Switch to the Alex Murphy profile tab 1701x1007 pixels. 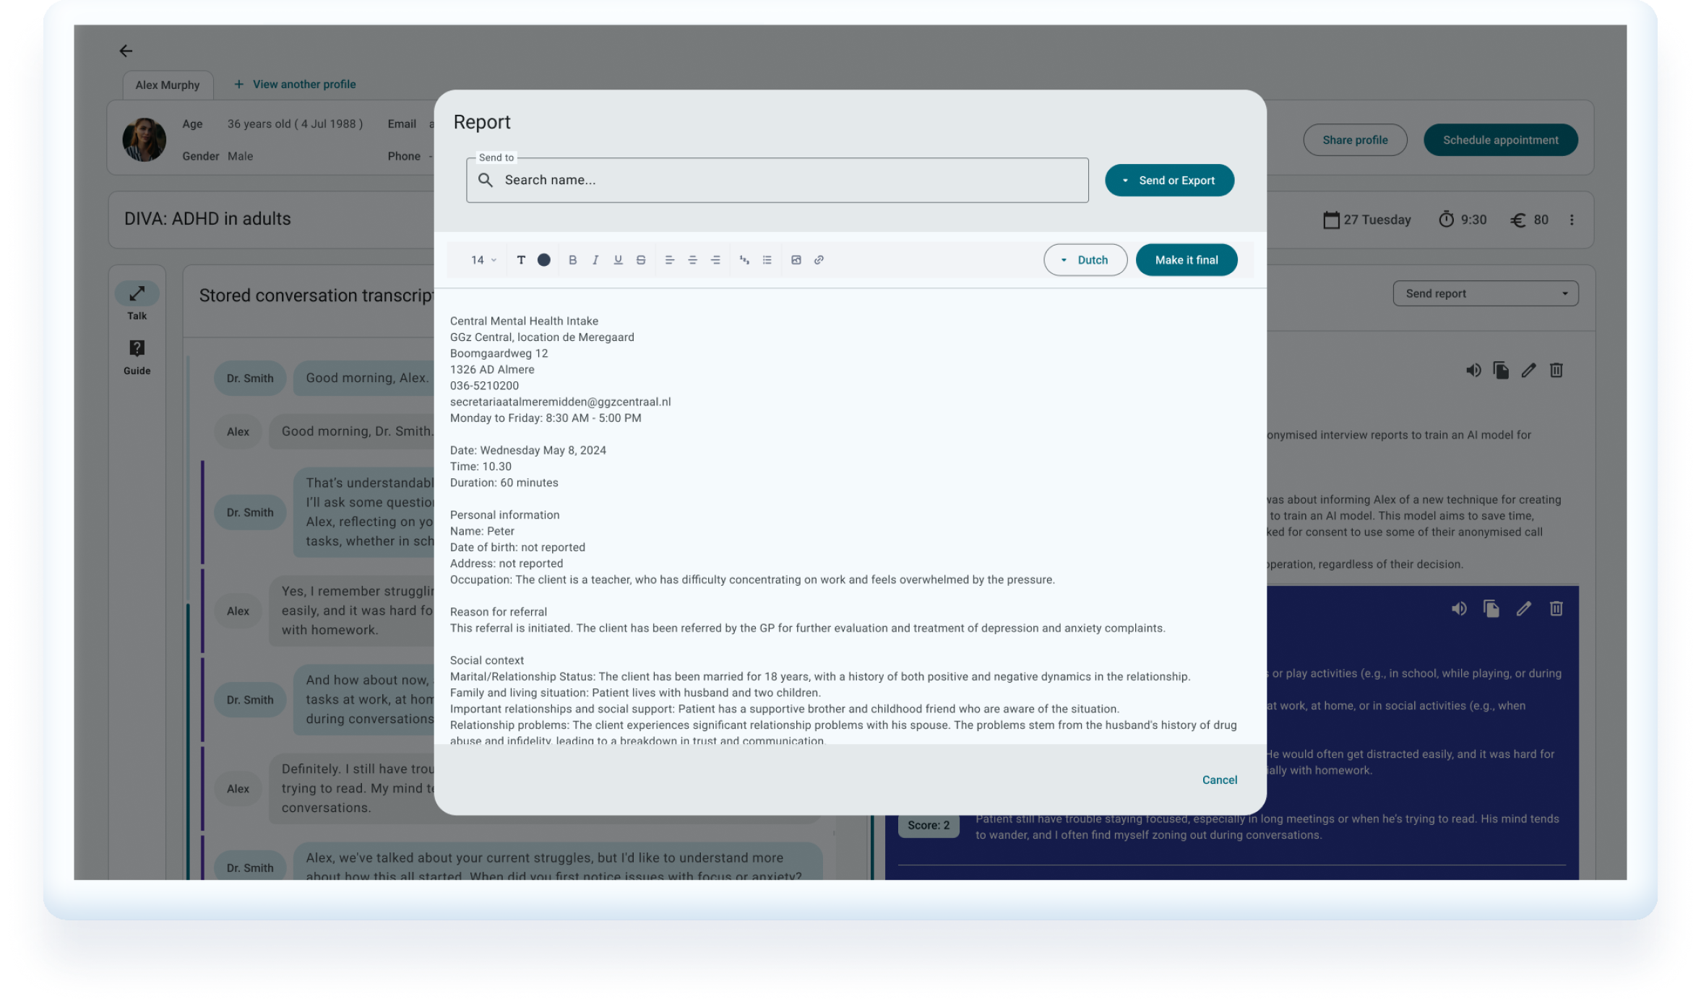click(168, 85)
